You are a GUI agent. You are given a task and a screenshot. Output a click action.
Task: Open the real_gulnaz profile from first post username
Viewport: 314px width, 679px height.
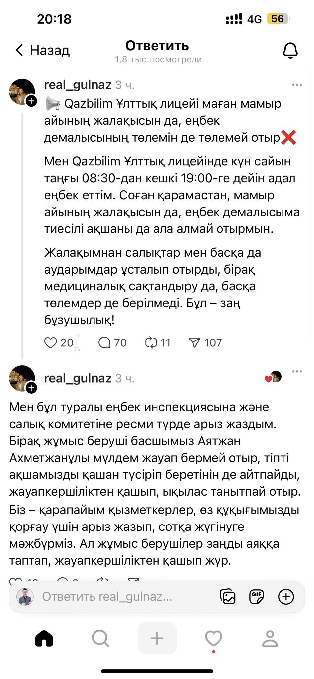click(78, 85)
